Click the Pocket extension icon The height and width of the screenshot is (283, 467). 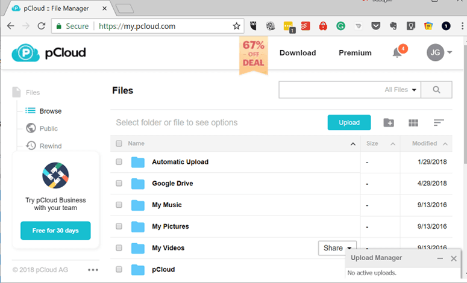pyautogui.click(x=376, y=26)
